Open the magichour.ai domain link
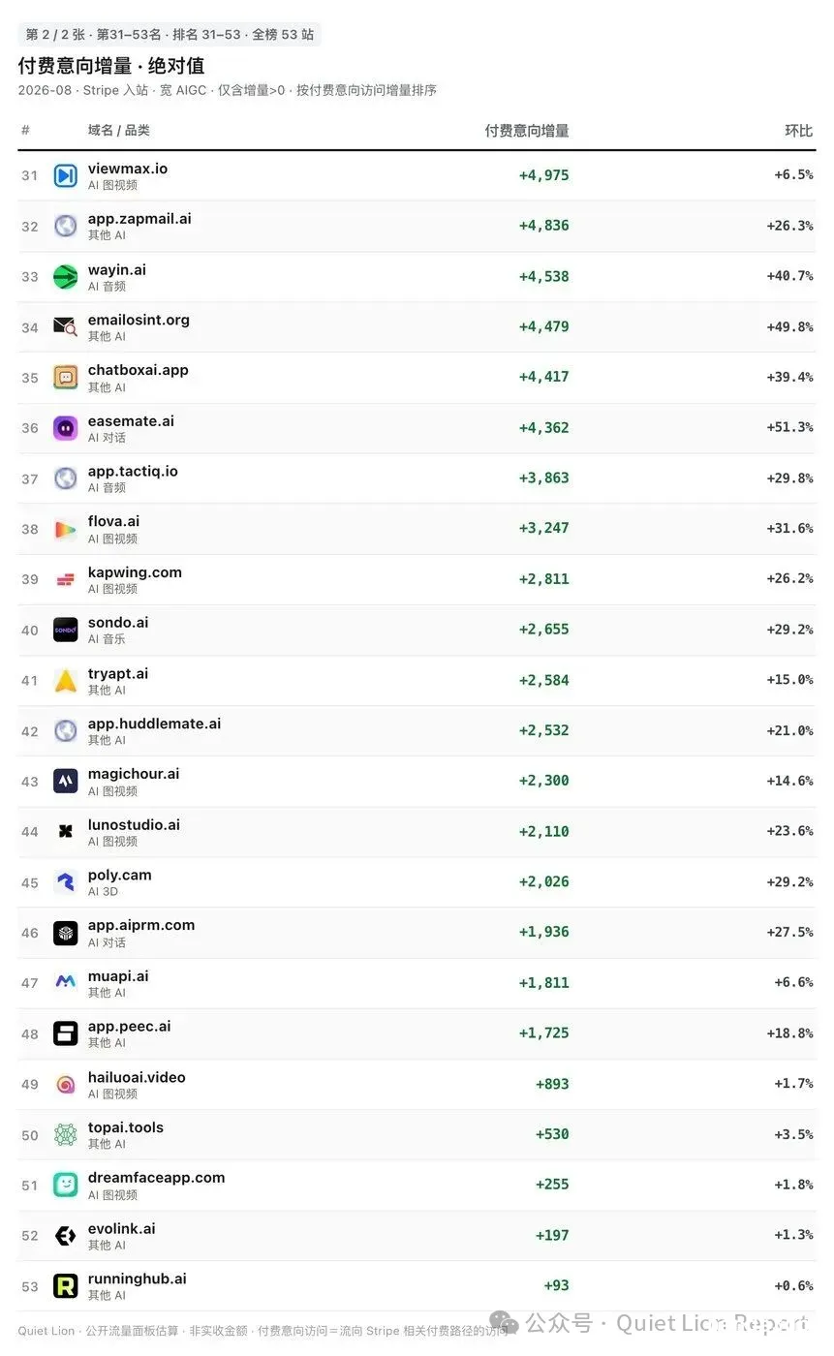 point(134,774)
